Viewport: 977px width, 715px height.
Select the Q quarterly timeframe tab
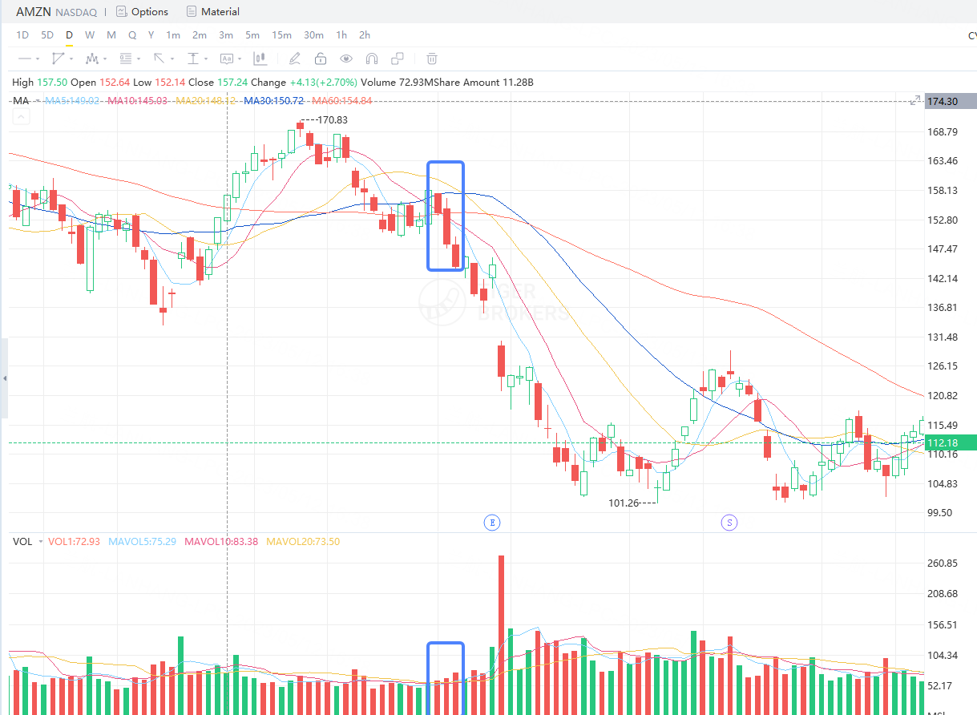tap(132, 34)
